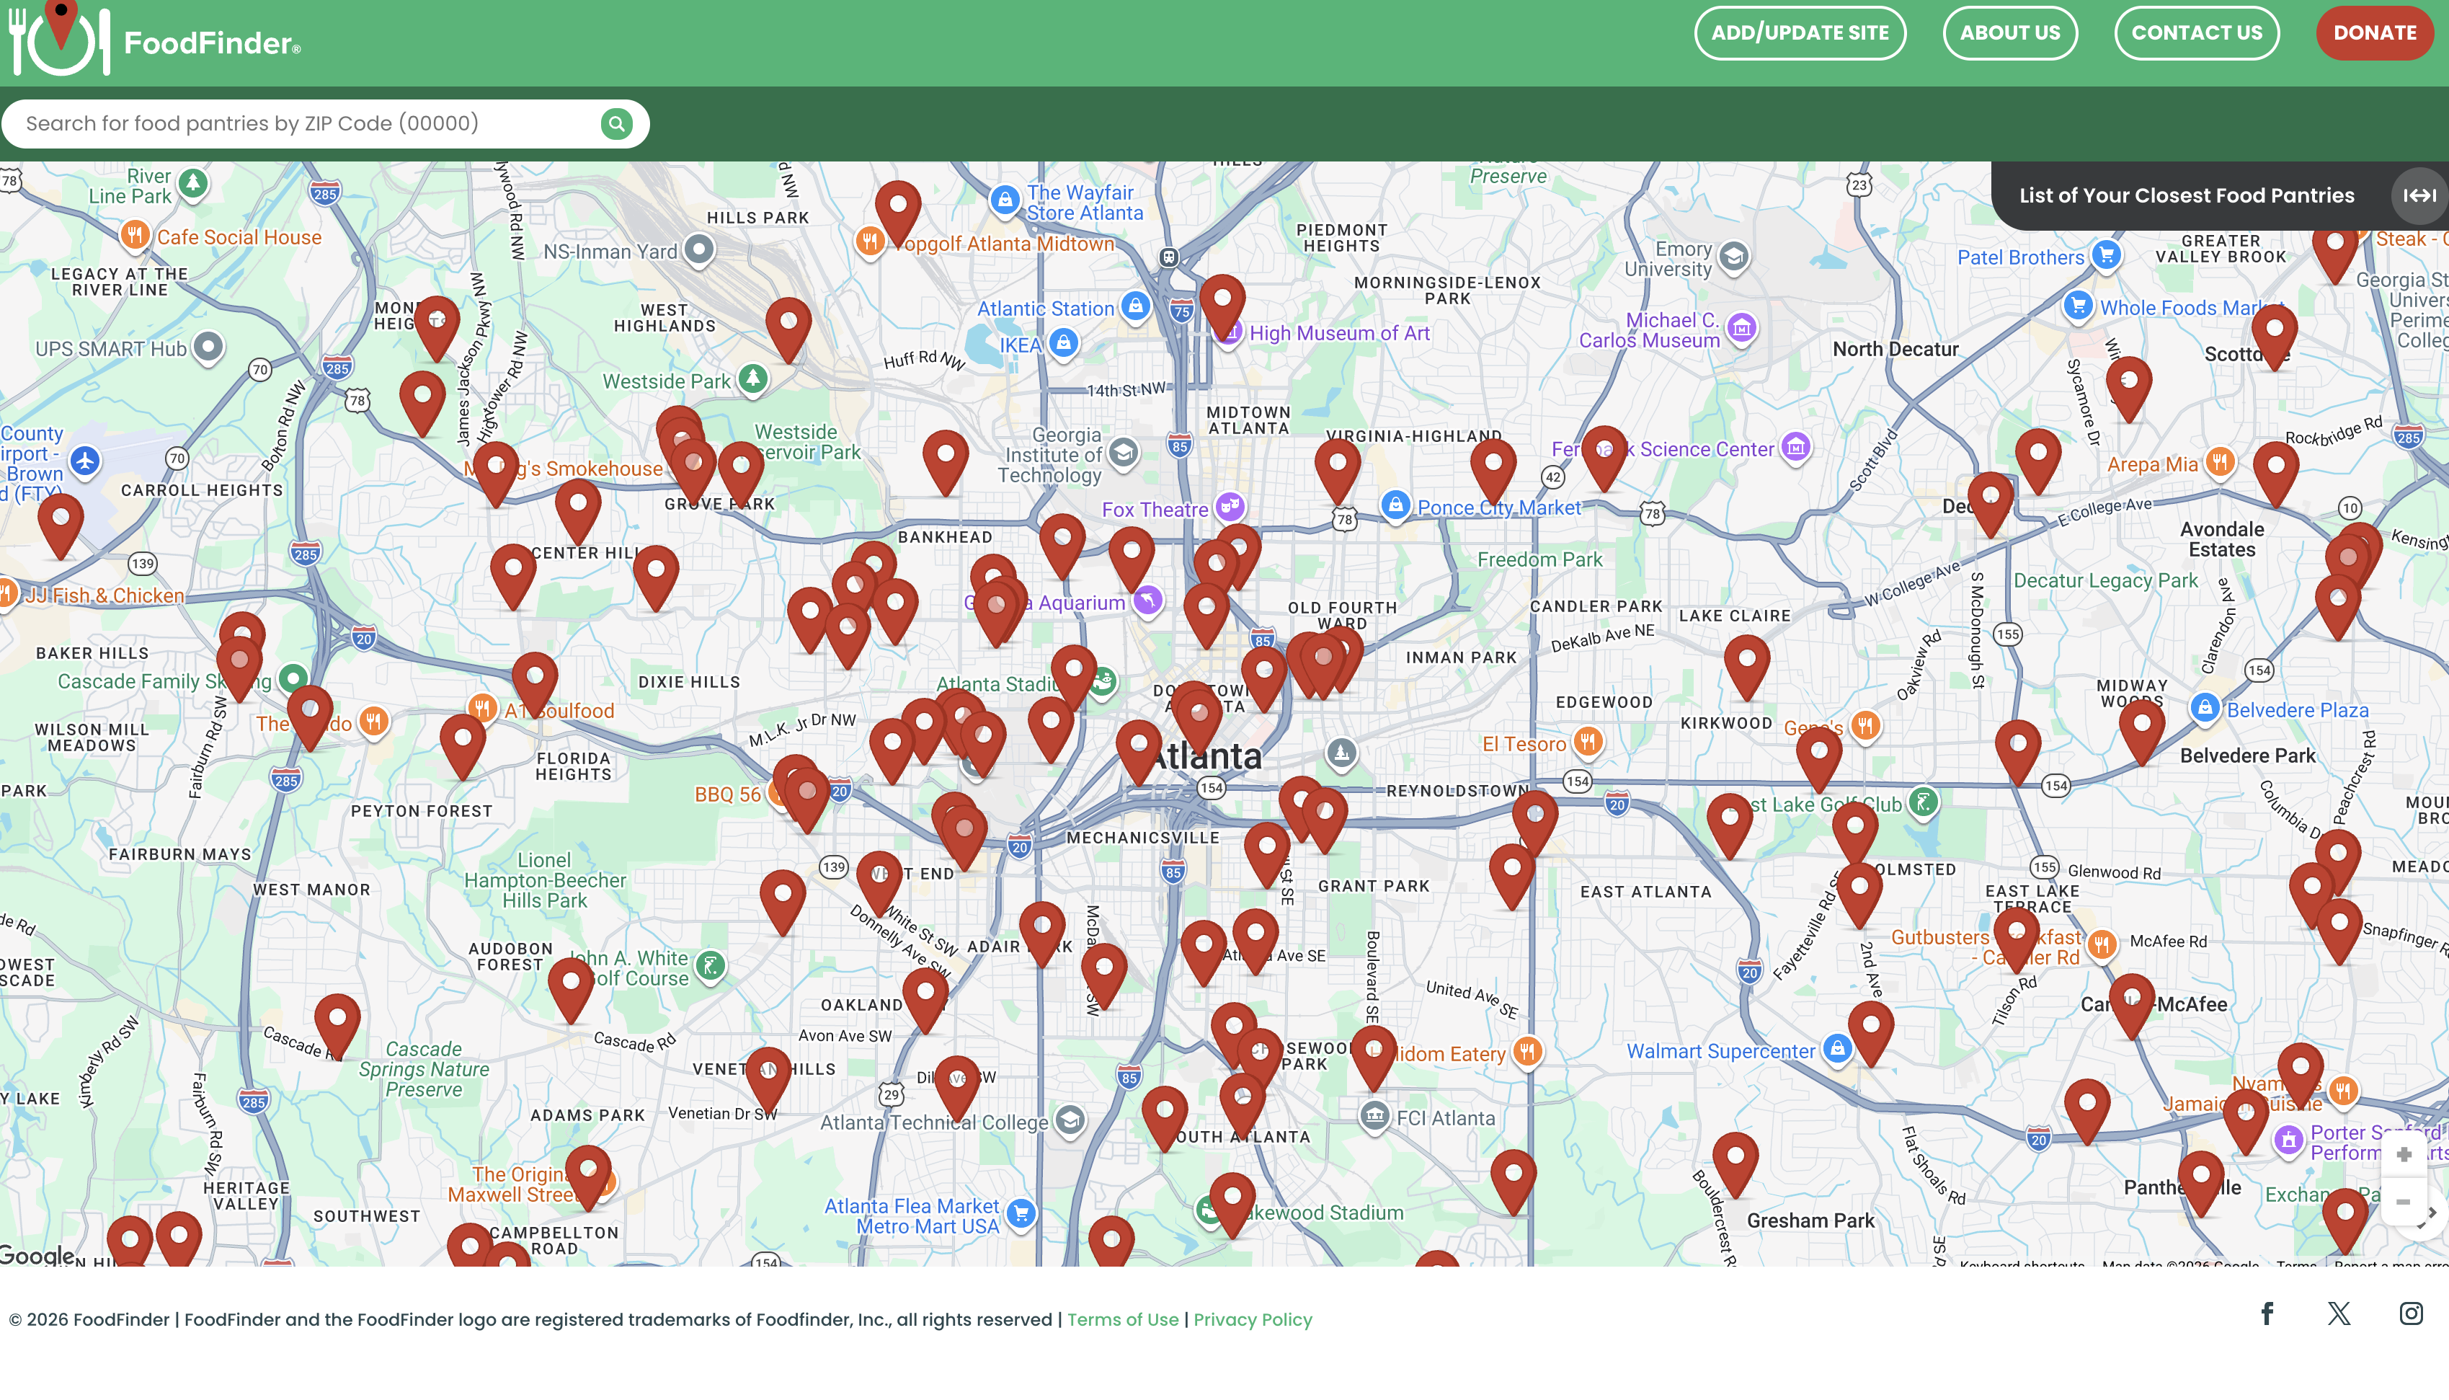
Task: Click the Lionel Hampton-Beecher Hills Park label
Action: [x=544, y=880]
